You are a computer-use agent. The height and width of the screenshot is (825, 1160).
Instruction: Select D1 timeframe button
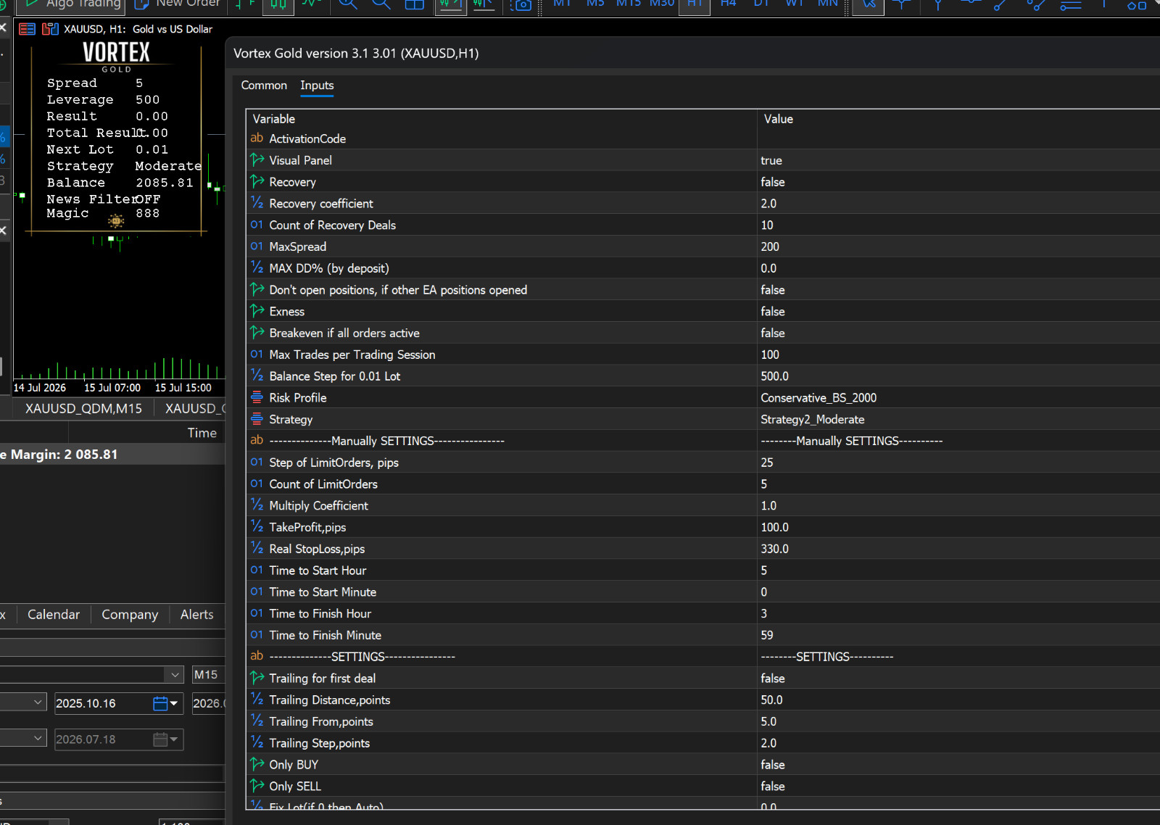[761, 4]
